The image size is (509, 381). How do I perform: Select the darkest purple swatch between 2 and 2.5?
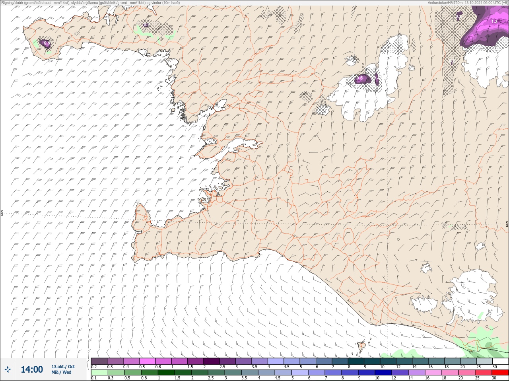(x=212, y=361)
